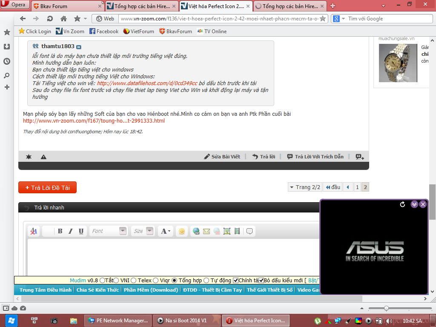Click the browser home icon
The image size is (436, 327).
coord(64,19)
